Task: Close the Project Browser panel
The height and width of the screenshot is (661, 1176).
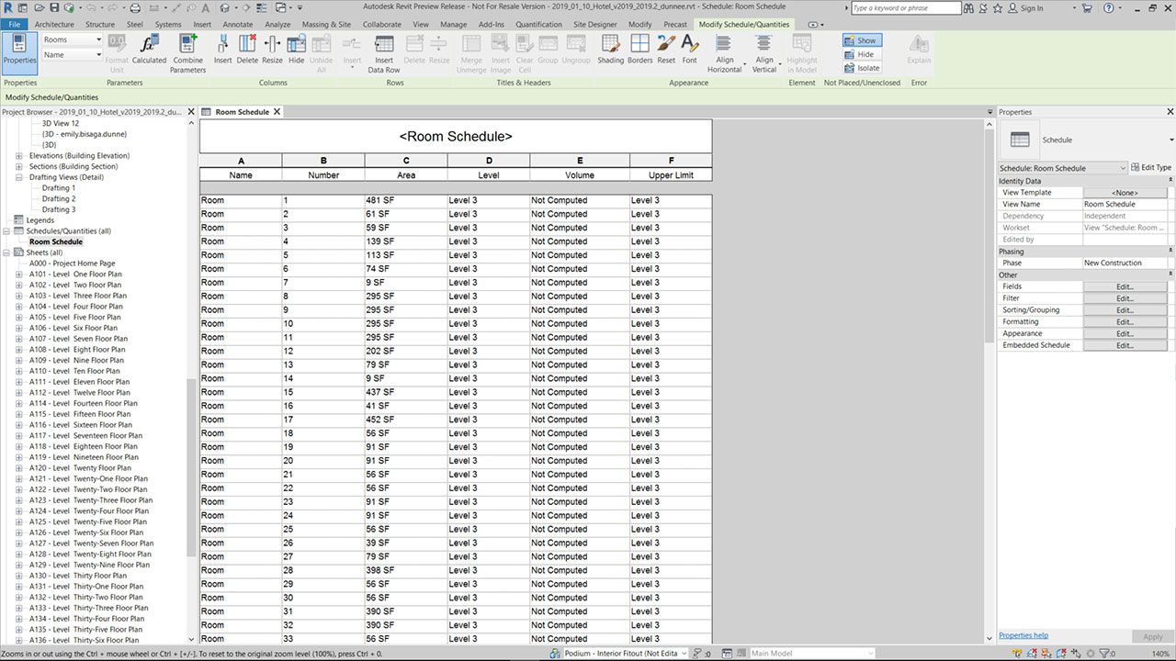Action: point(191,112)
